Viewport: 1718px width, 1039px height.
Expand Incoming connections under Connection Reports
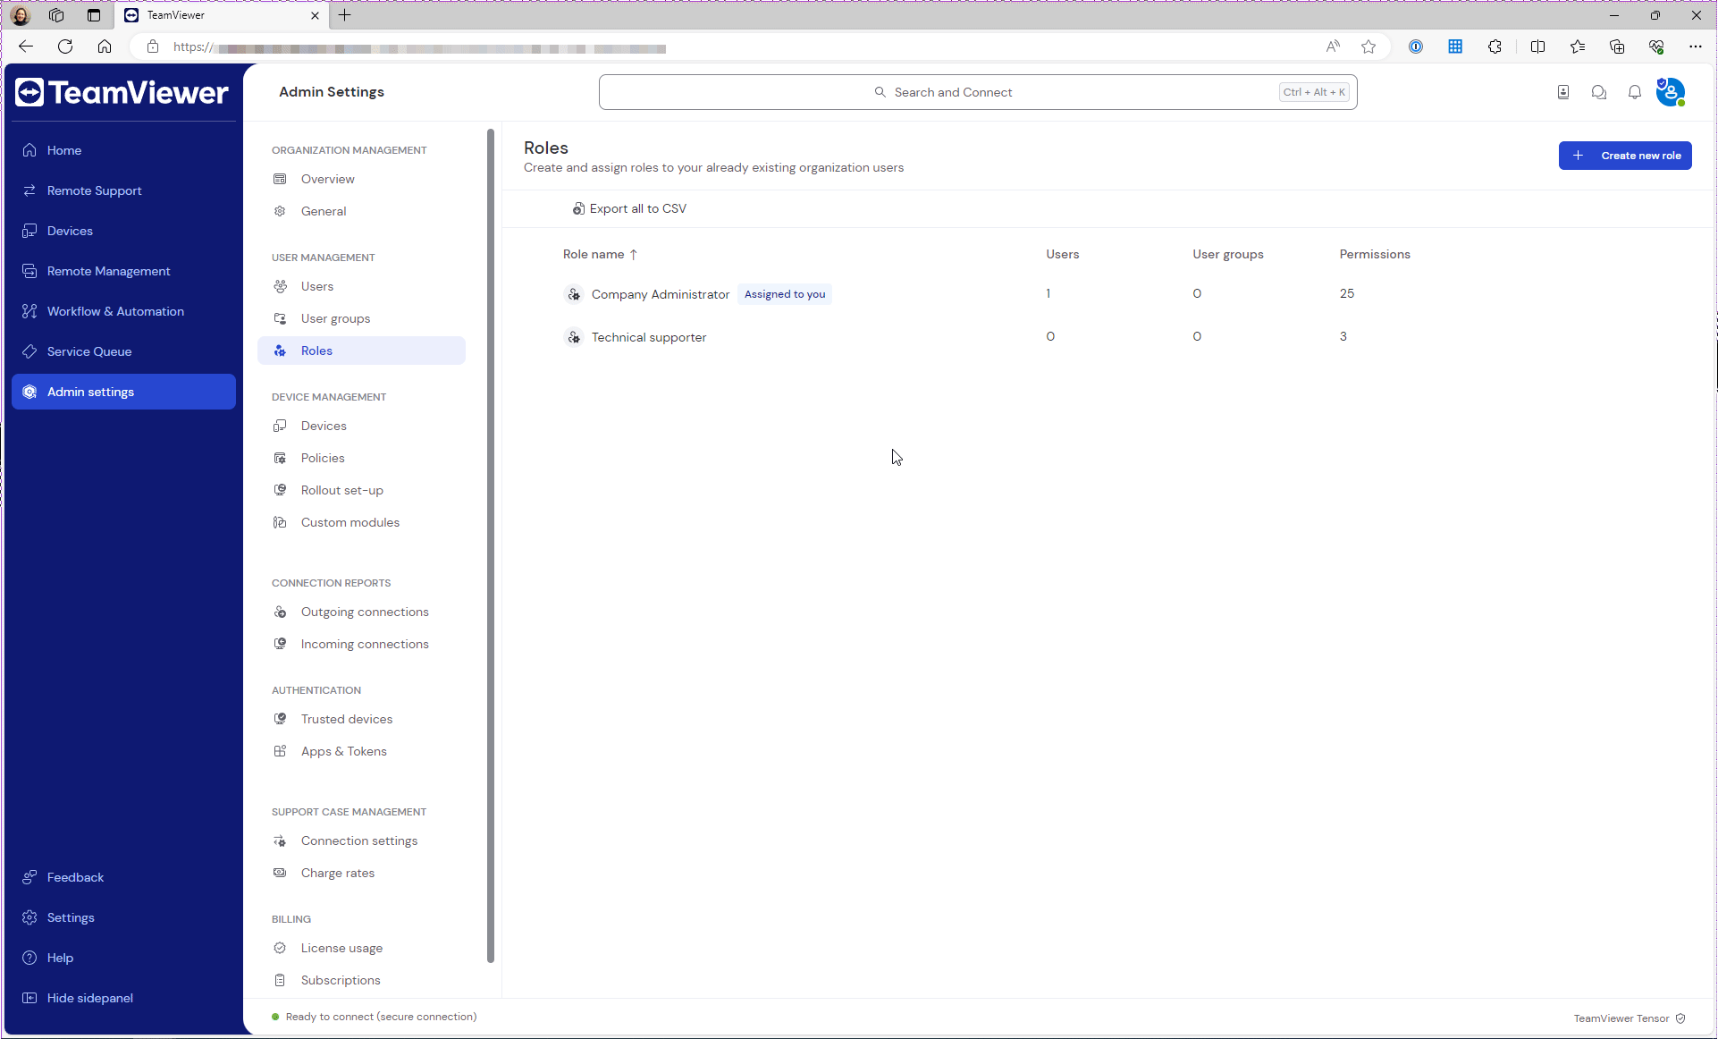(365, 644)
